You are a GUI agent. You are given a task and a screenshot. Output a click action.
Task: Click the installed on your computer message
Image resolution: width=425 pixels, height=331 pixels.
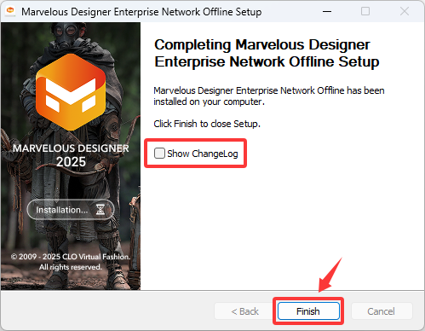coord(269,96)
